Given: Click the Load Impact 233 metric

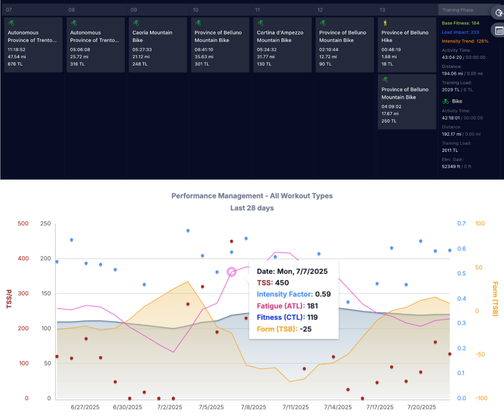Looking at the screenshot, I should click(x=461, y=32).
